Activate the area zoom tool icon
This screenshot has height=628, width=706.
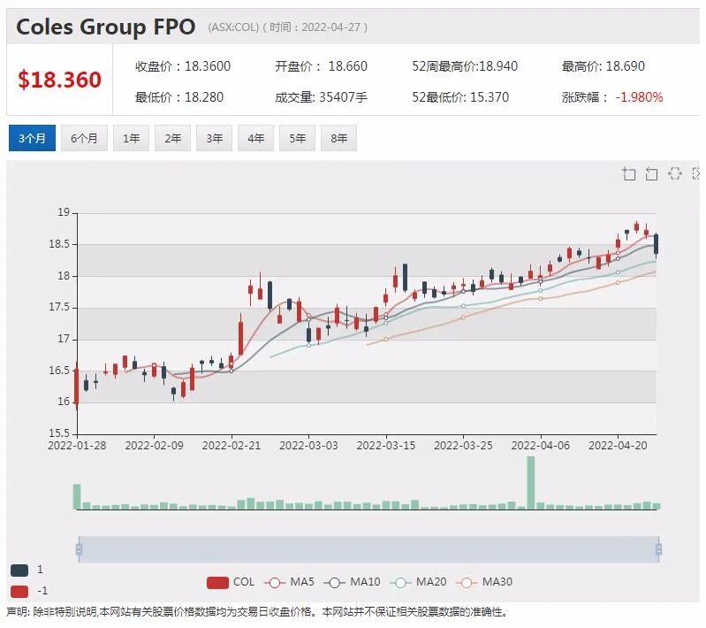(x=629, y=173)
